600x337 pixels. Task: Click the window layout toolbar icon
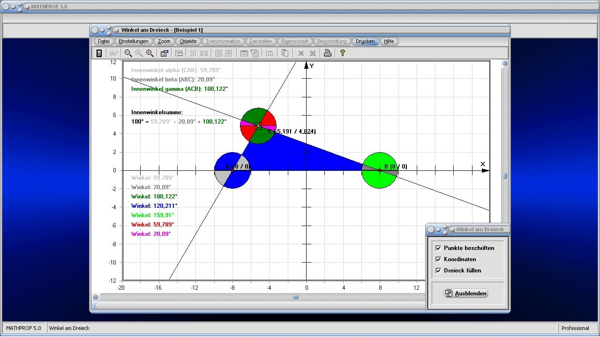[179, 53]
